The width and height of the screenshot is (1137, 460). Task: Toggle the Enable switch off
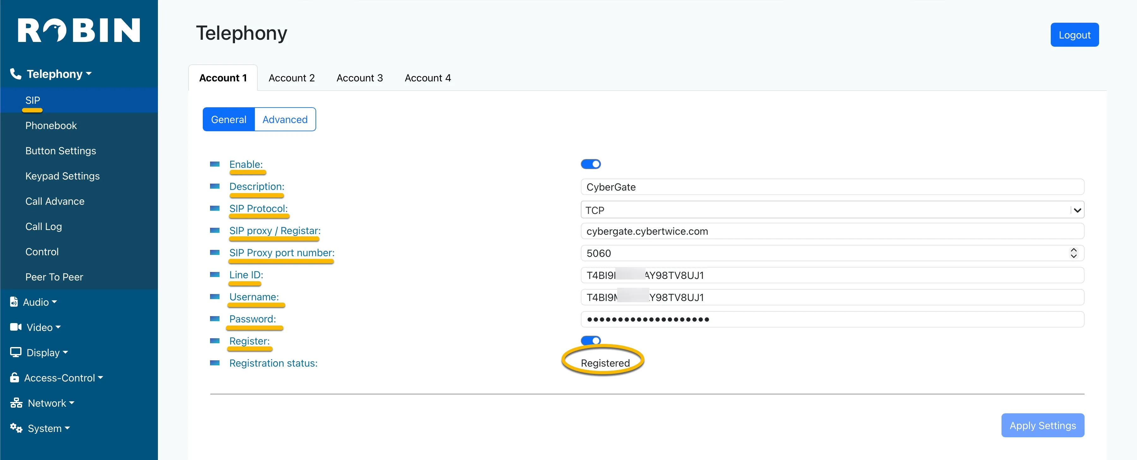[591, 164]
